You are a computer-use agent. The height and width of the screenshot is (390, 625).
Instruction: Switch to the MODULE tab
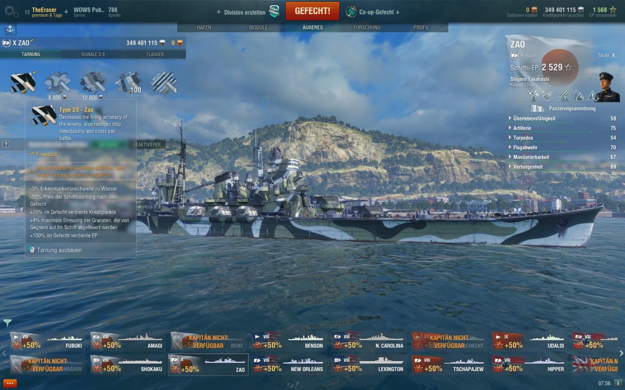(258, 27)
